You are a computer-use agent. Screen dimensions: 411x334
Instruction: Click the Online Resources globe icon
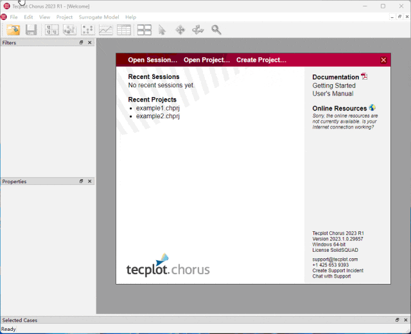(x=372, y=107)
